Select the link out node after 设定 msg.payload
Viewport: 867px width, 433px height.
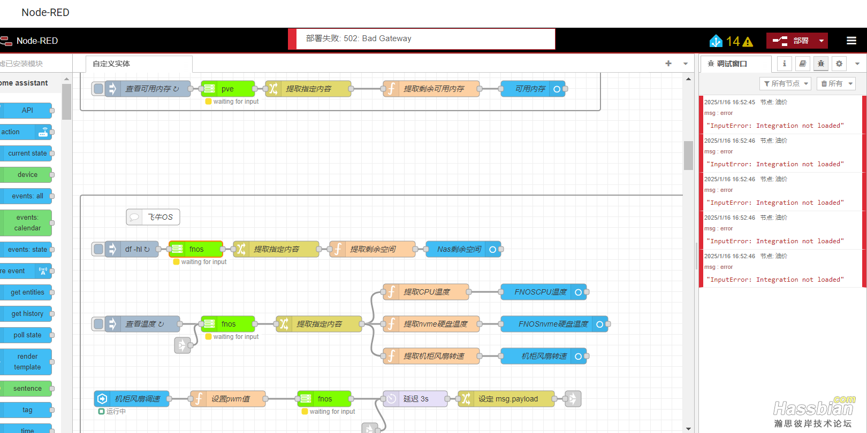tap(573, 399)
